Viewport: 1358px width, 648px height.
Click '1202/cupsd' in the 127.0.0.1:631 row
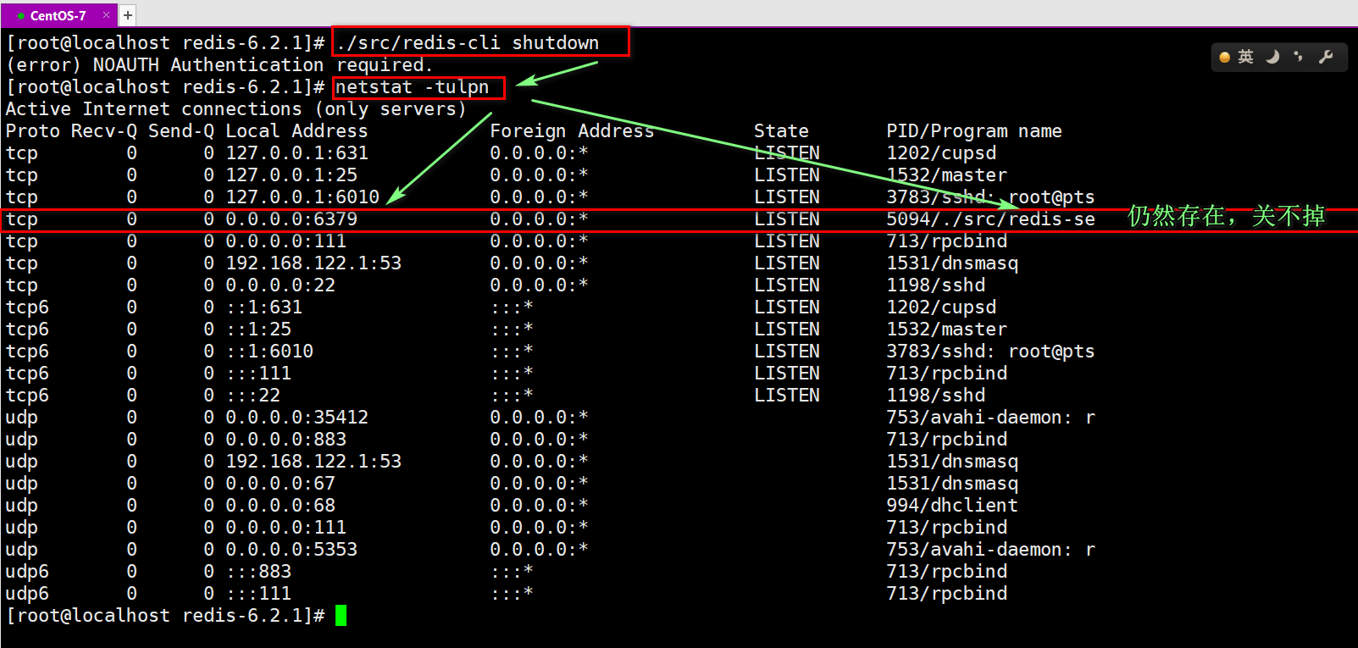[941, 152]
